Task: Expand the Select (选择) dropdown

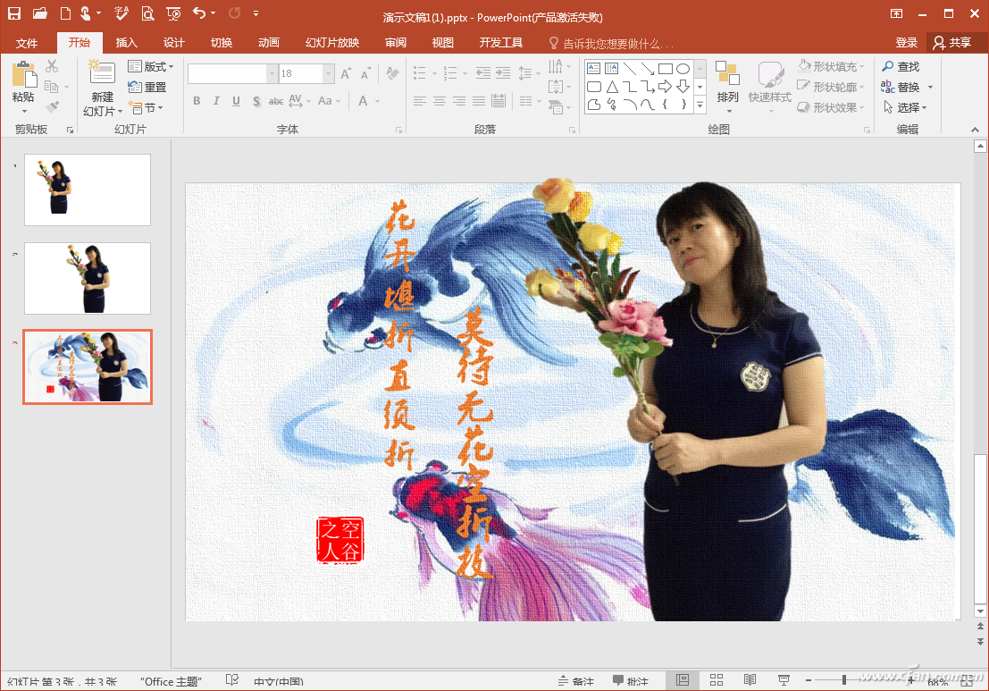Action: coord(905,107)
